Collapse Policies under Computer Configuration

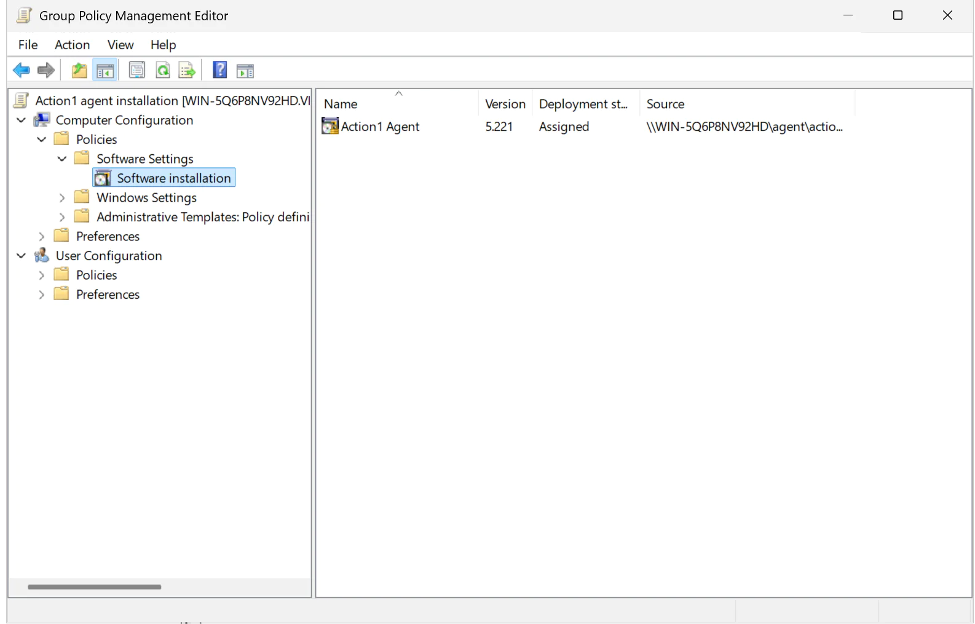[x=42, y=140]
